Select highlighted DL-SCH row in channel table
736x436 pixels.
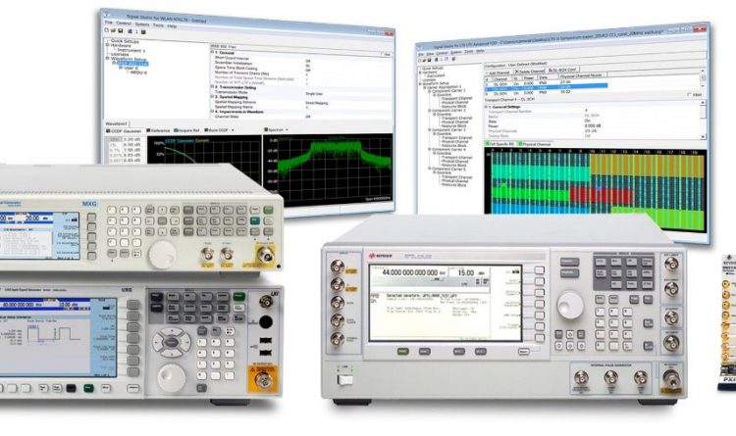(547, 87)
